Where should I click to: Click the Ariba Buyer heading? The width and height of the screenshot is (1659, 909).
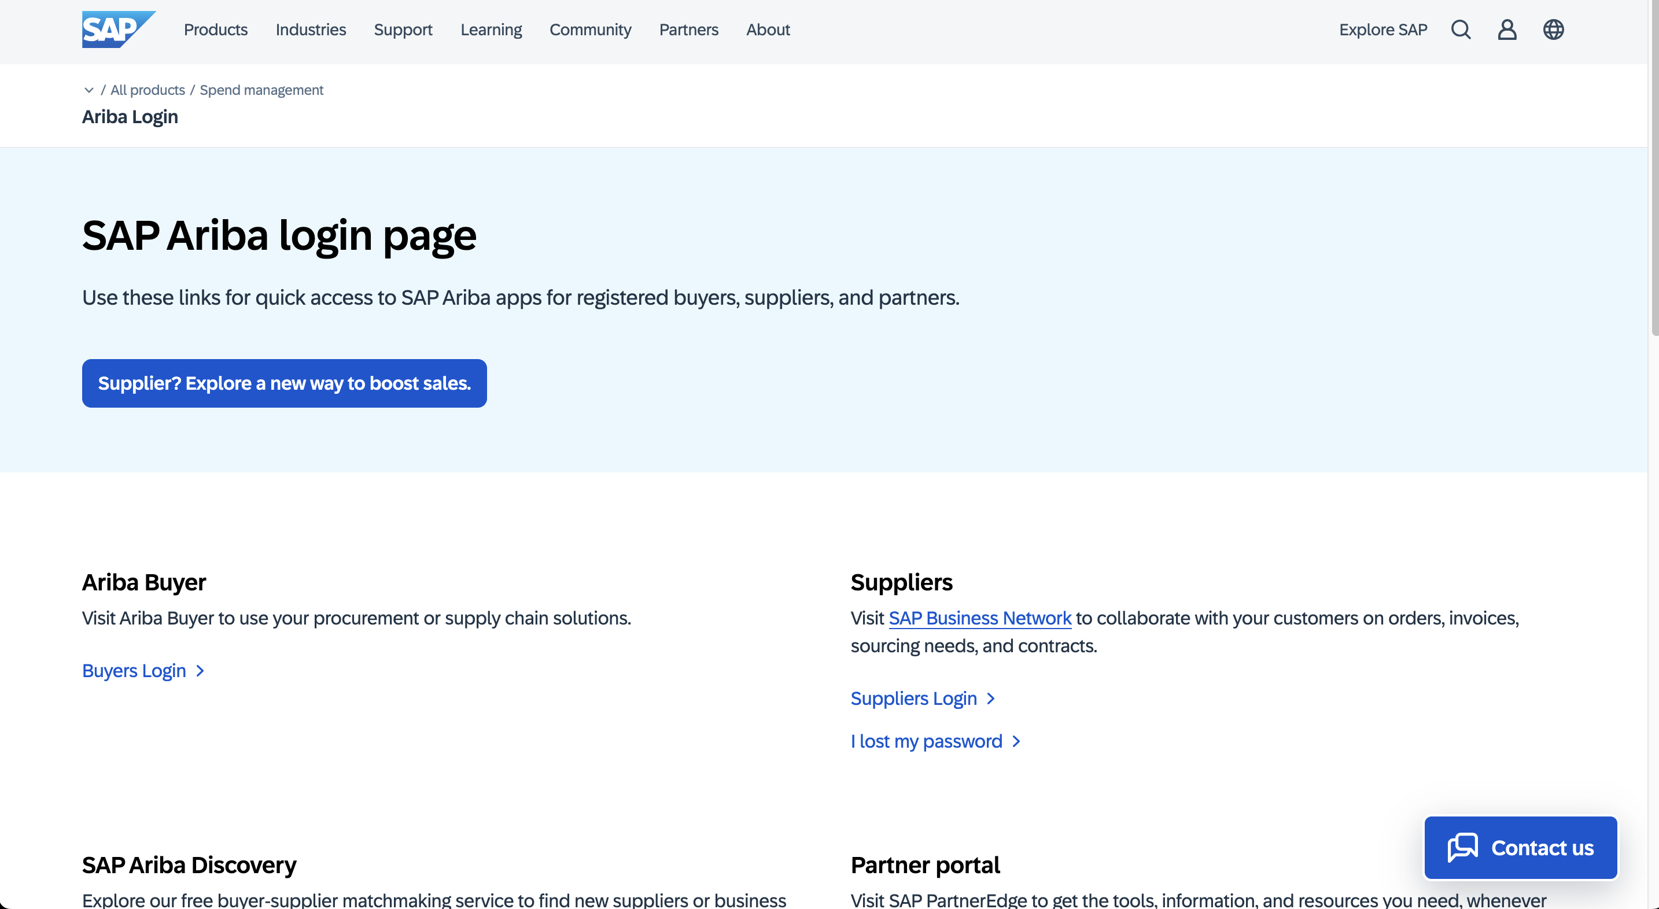(x=143, y=582)
